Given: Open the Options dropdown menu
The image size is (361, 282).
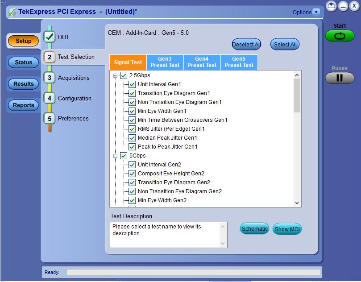Looking at the screenshot, I should [316, 12].
